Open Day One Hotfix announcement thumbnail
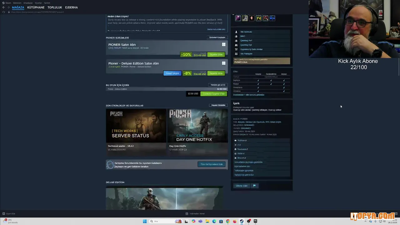Viewport: 400px width, 225px height. (197, 126)
